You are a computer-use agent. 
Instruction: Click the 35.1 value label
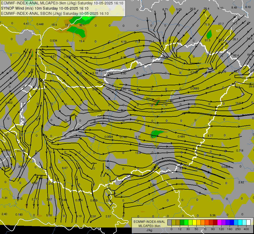[x=235, y=39]
